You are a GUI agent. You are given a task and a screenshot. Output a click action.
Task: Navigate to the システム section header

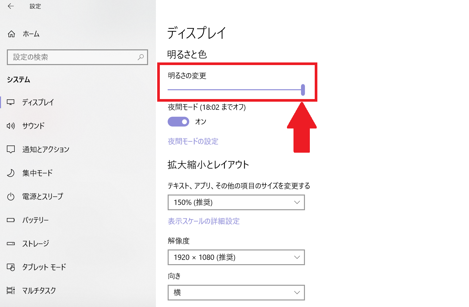pos(18,79)
